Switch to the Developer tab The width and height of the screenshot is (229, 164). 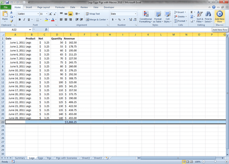click(109, 7)
